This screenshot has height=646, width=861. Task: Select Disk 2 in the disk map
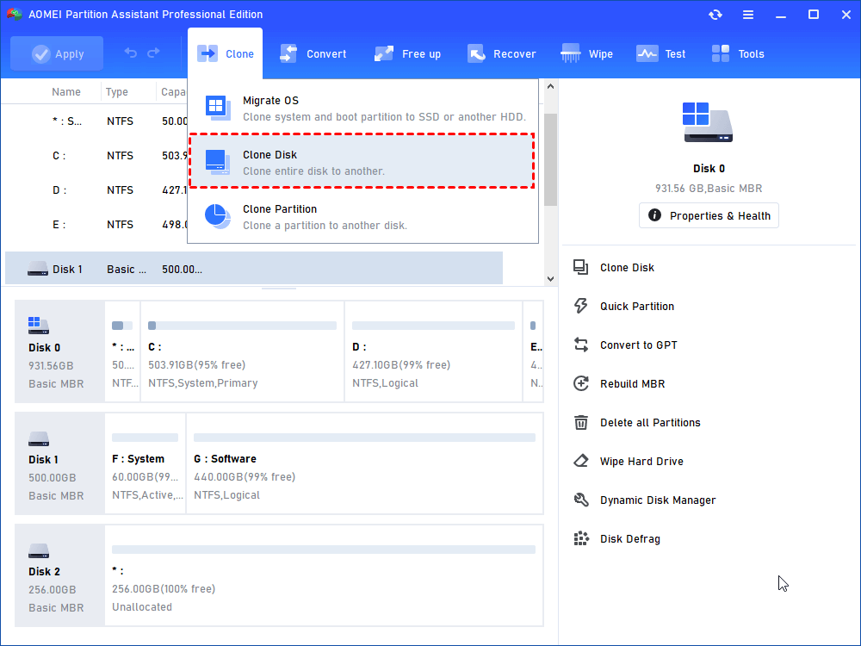click(x=59, y=575)
